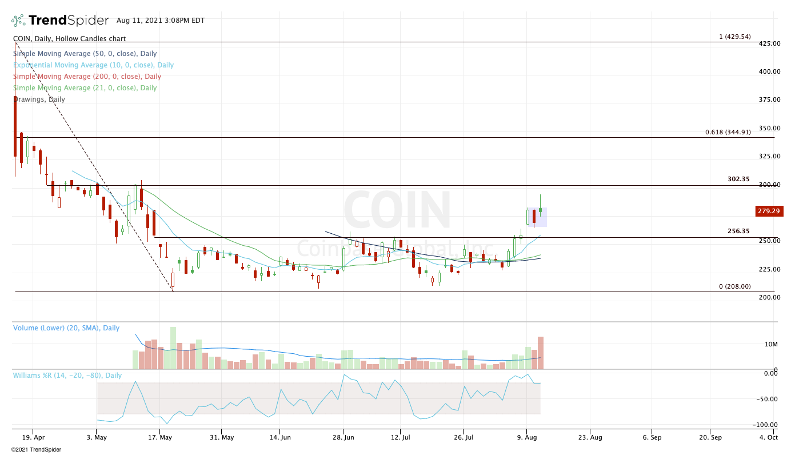Click the 200.00 price axis label
This screenshot has width=795, height=455.
(x=769, y=297)
